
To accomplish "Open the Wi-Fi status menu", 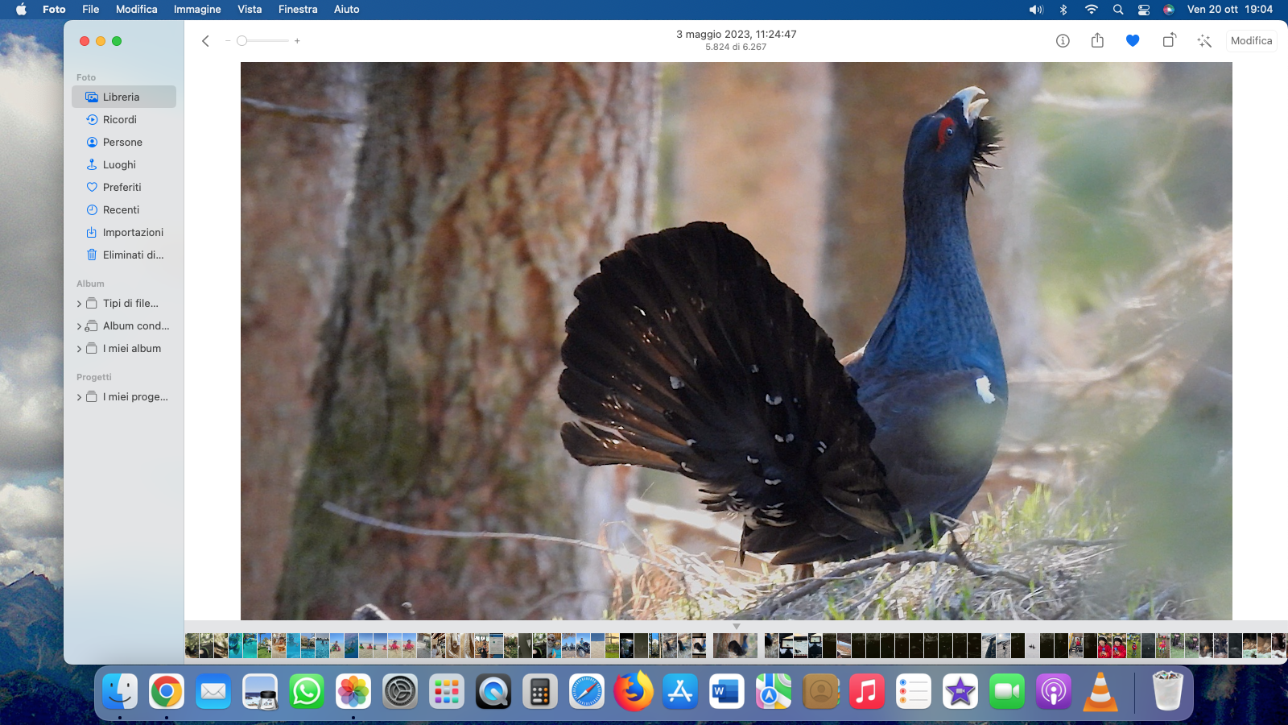I will 1091,10.
